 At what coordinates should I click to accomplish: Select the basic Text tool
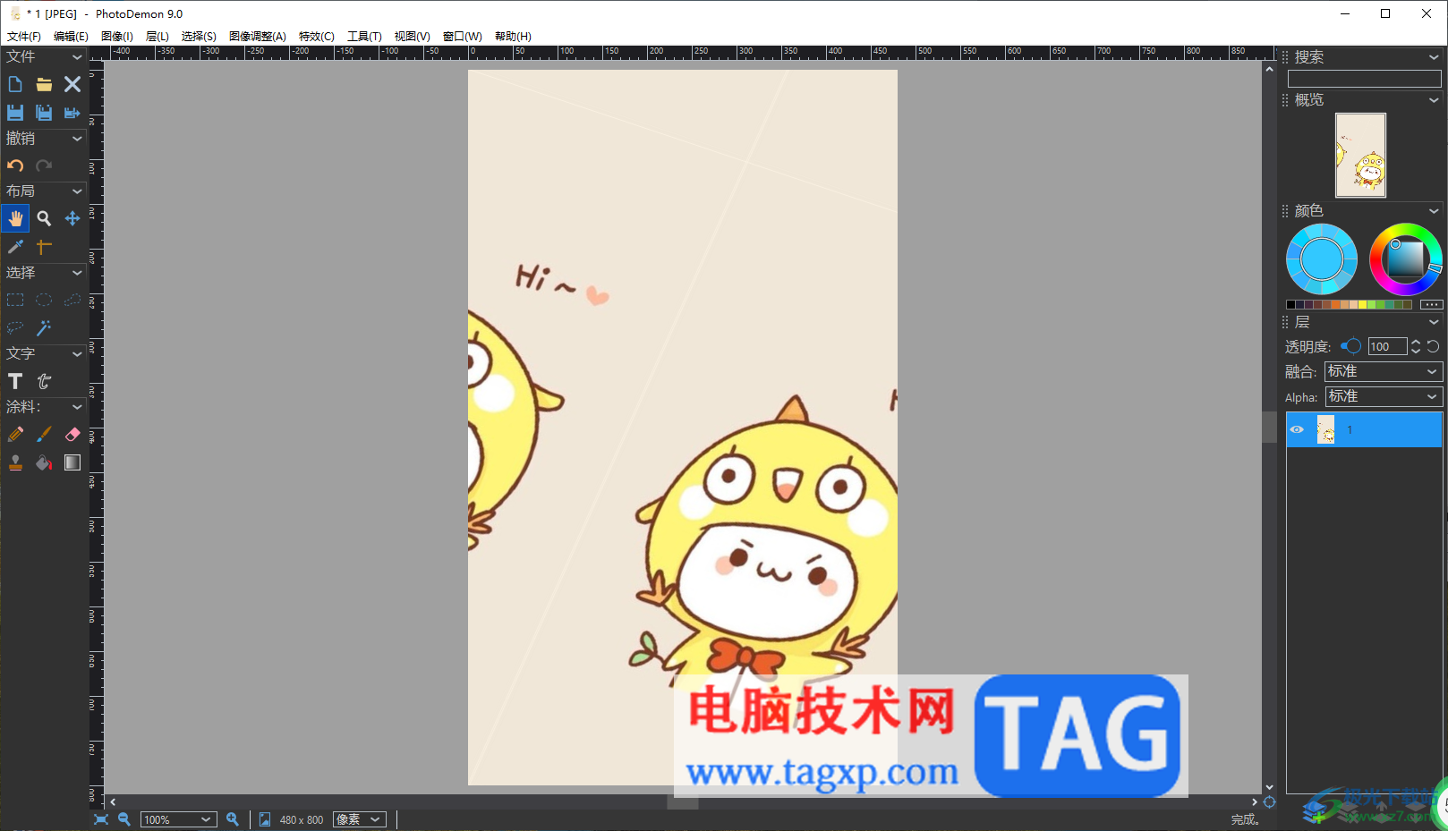point(15,381)
